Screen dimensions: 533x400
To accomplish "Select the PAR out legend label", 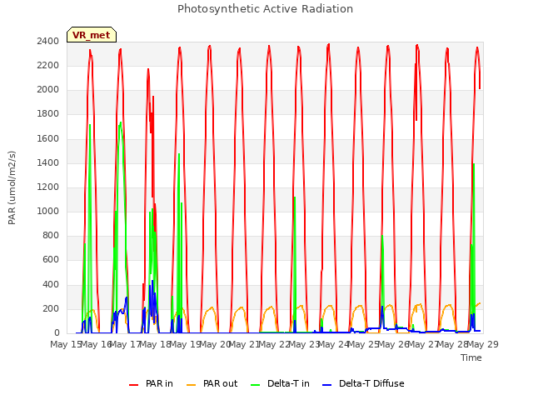I will tap(220, 383).
